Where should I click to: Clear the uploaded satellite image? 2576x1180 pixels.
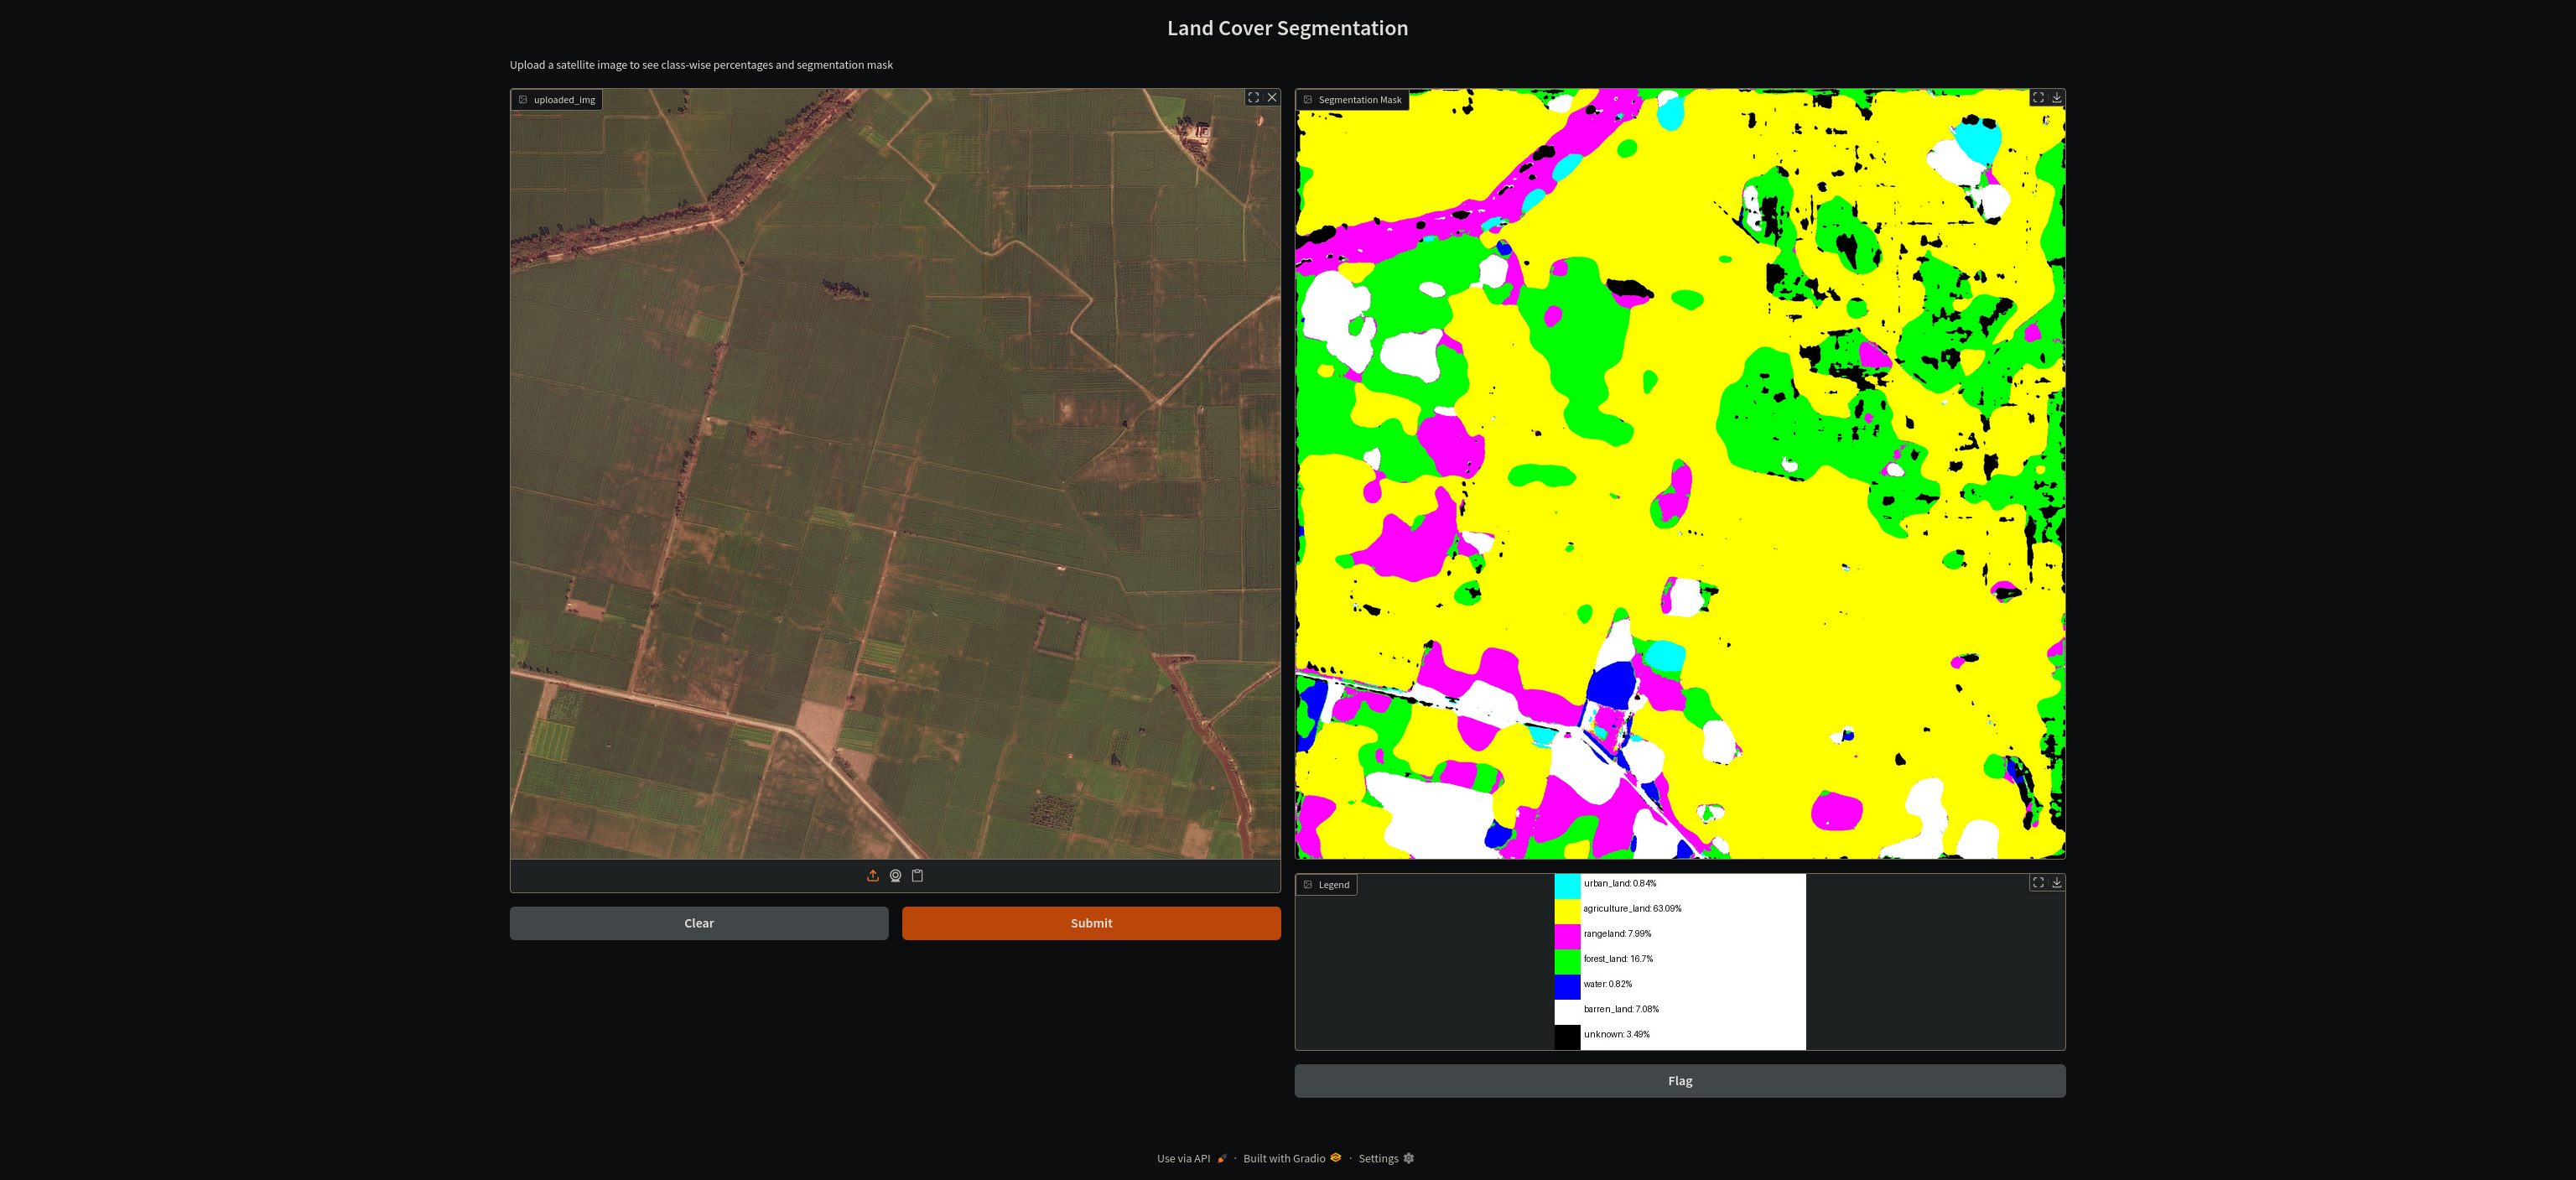click(698, 923)
